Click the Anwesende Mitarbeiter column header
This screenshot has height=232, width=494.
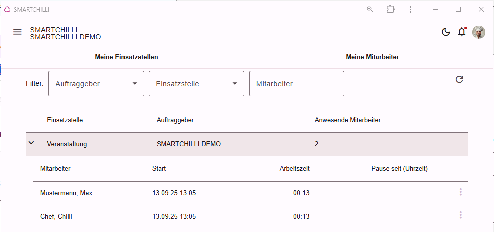click(347, 120)
